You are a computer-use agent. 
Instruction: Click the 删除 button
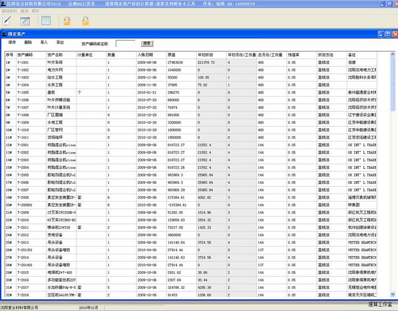(28, 43)
